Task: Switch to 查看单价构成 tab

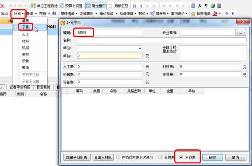Action: coord(20,87)
